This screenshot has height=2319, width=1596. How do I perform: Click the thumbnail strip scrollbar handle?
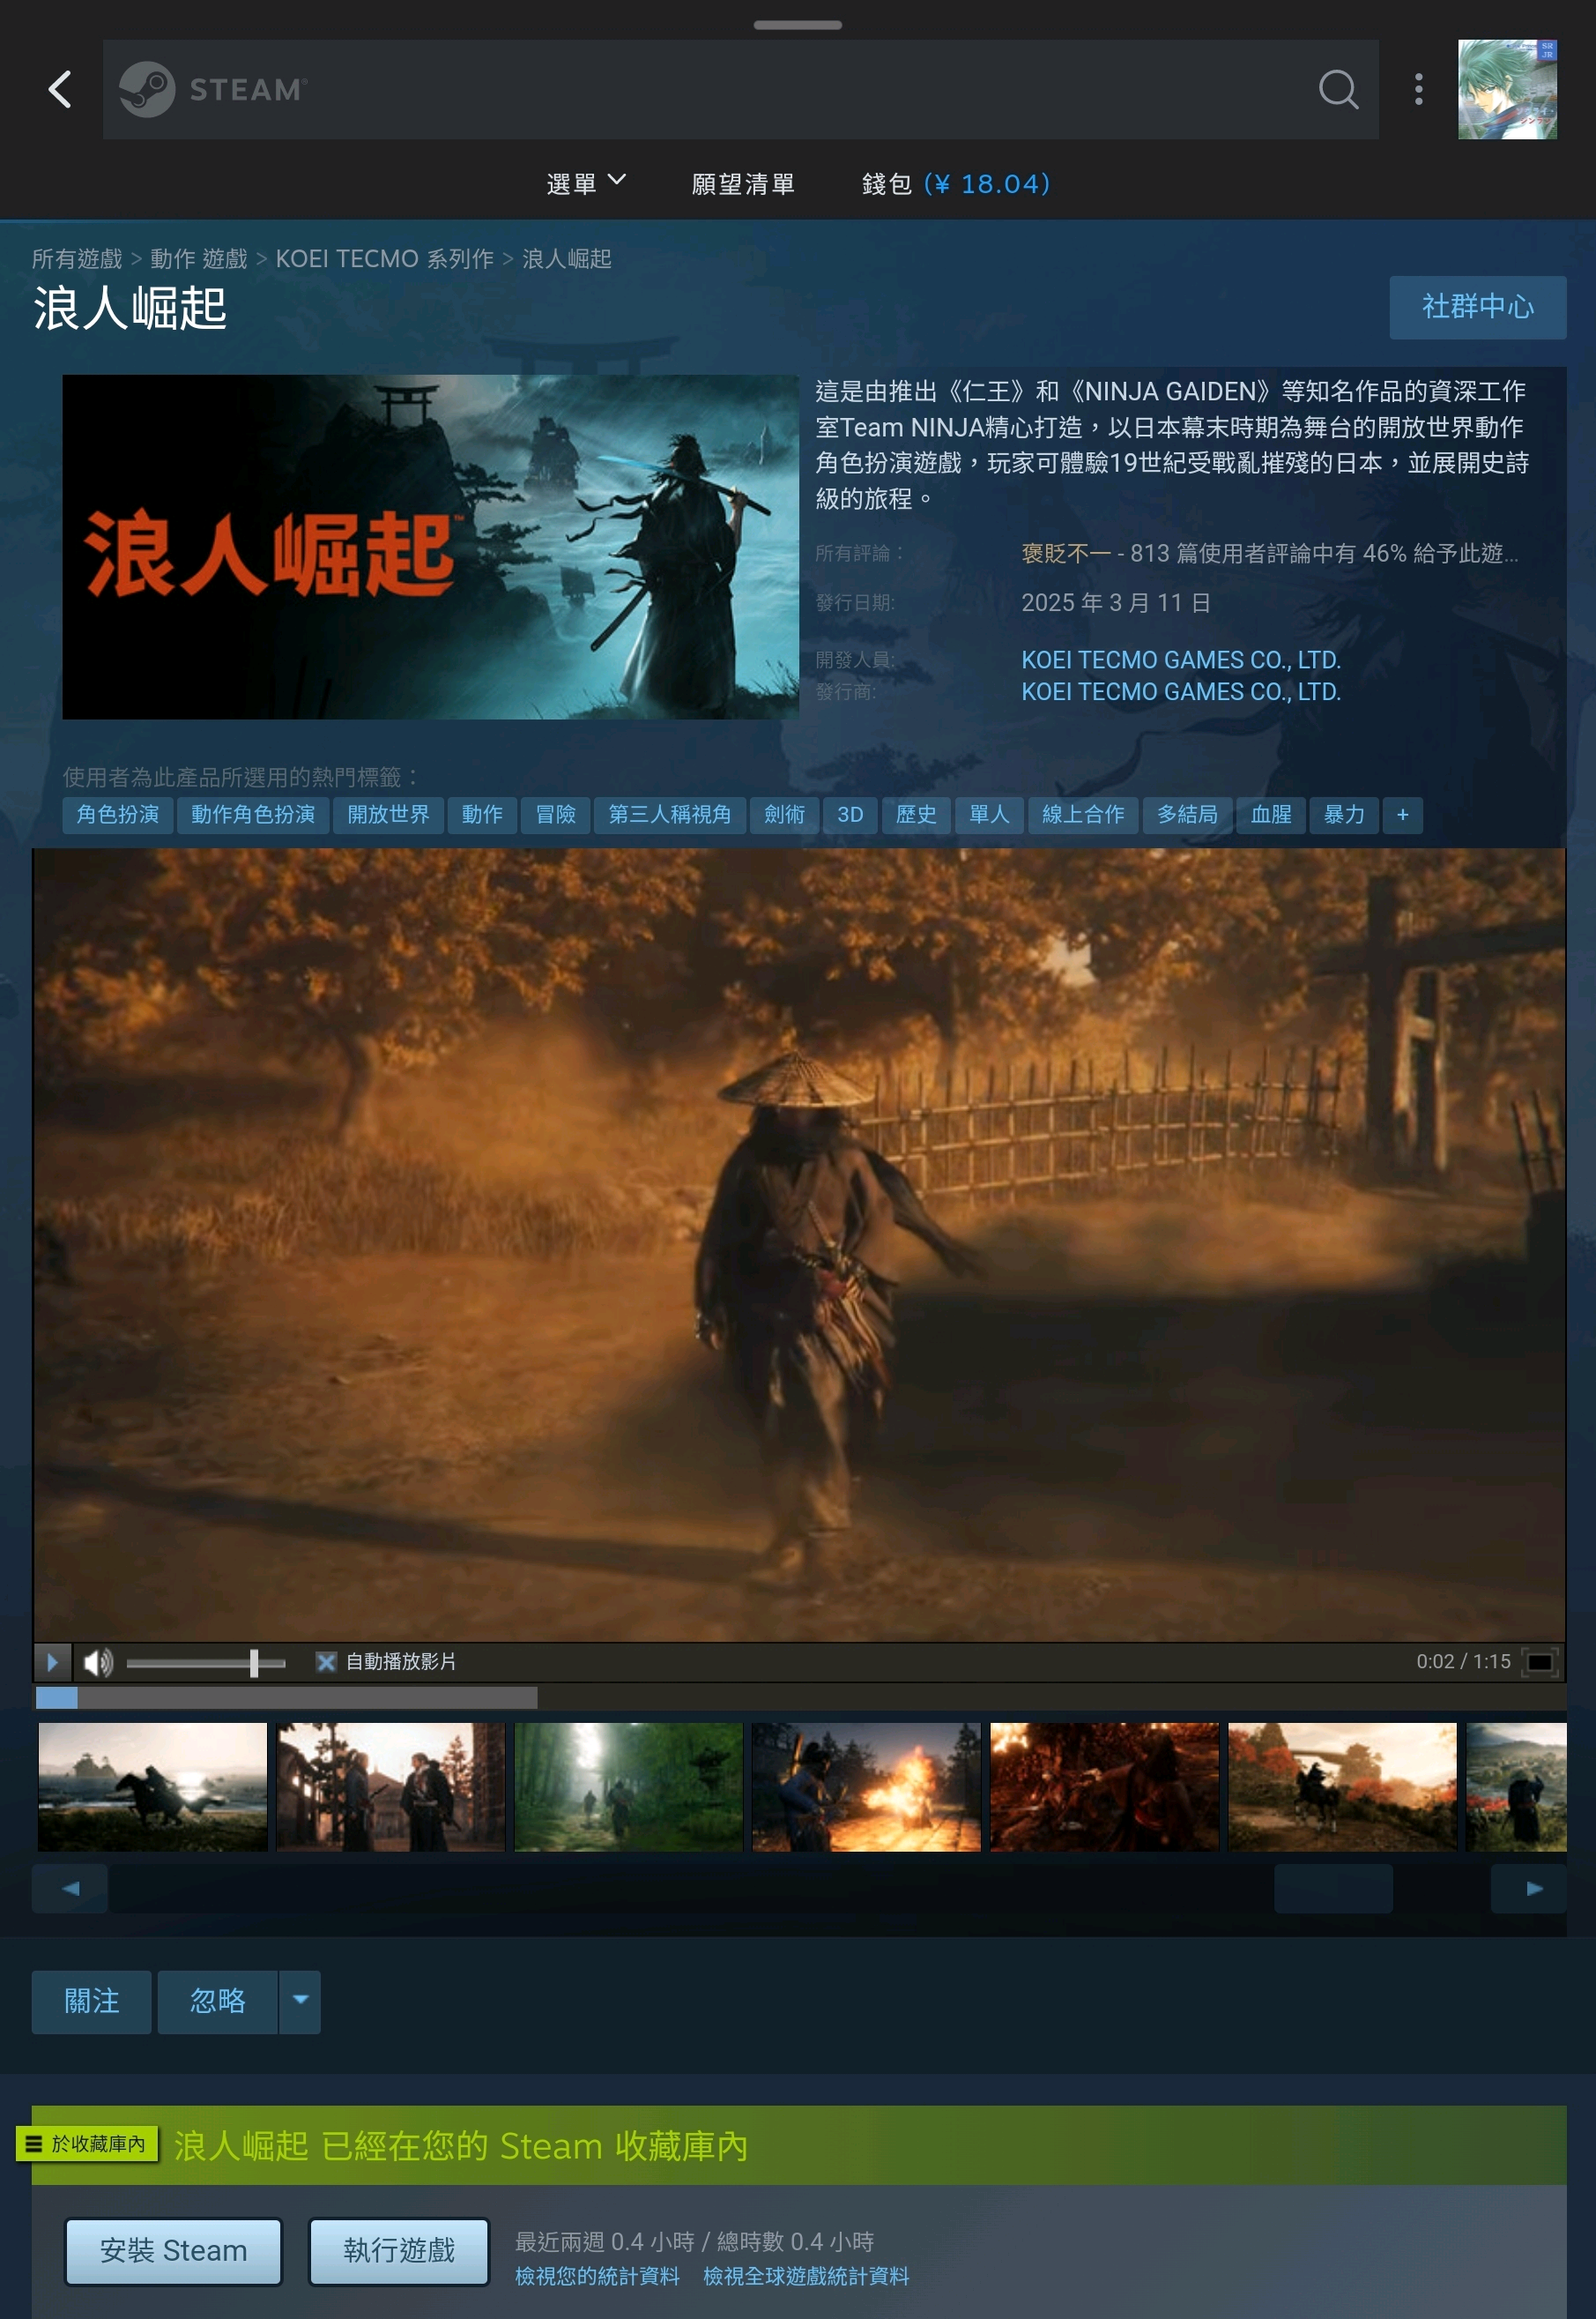[1333, 1888]
